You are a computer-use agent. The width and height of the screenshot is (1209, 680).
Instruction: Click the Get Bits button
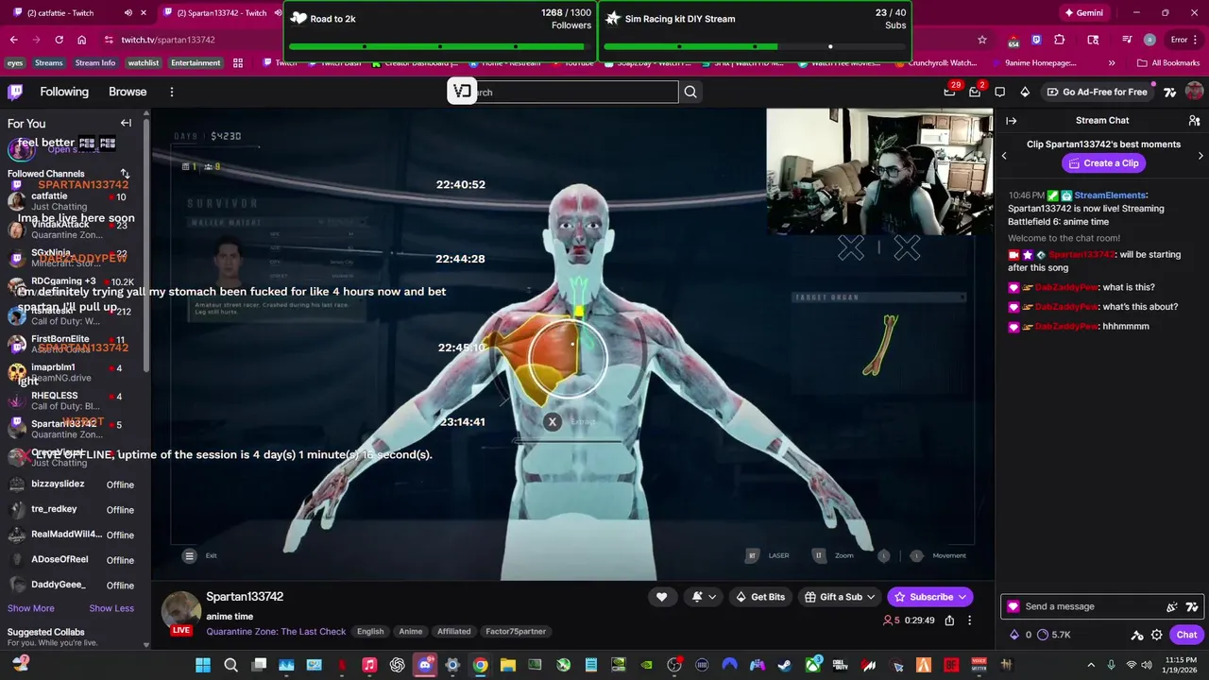coord(760,597)
